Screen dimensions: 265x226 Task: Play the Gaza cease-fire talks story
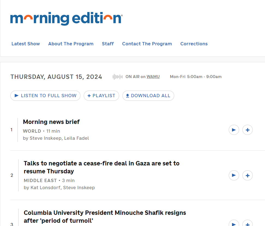pyautogui.click(x=234, y=175)
